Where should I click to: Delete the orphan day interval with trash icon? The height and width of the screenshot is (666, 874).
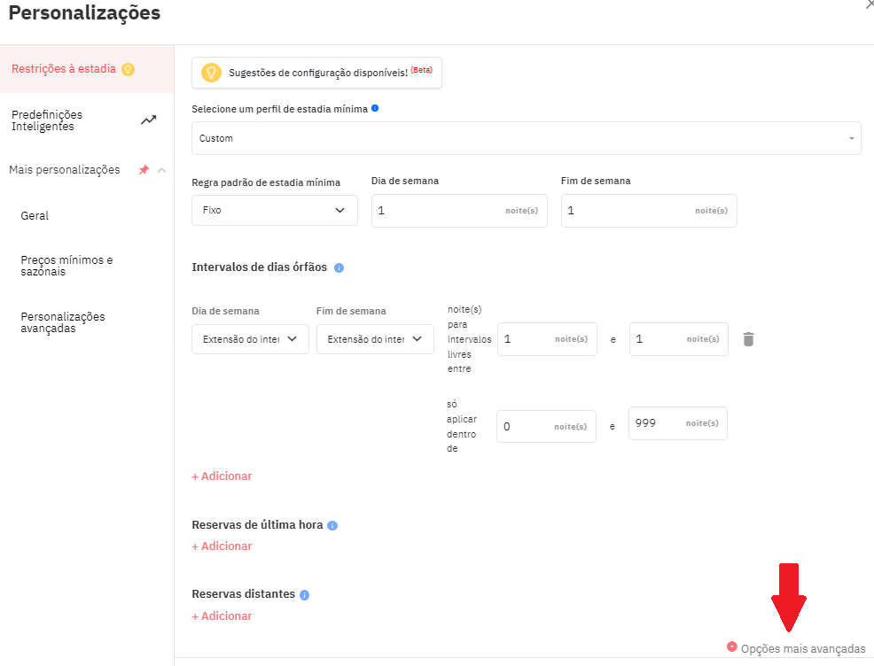coord(748,339)
